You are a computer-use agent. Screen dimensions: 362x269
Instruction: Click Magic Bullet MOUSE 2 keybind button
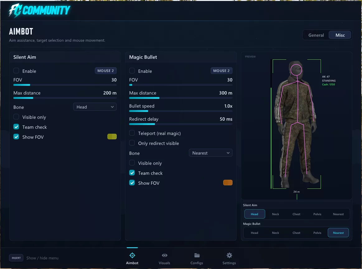pyautogui.click(x=221, y=71)
